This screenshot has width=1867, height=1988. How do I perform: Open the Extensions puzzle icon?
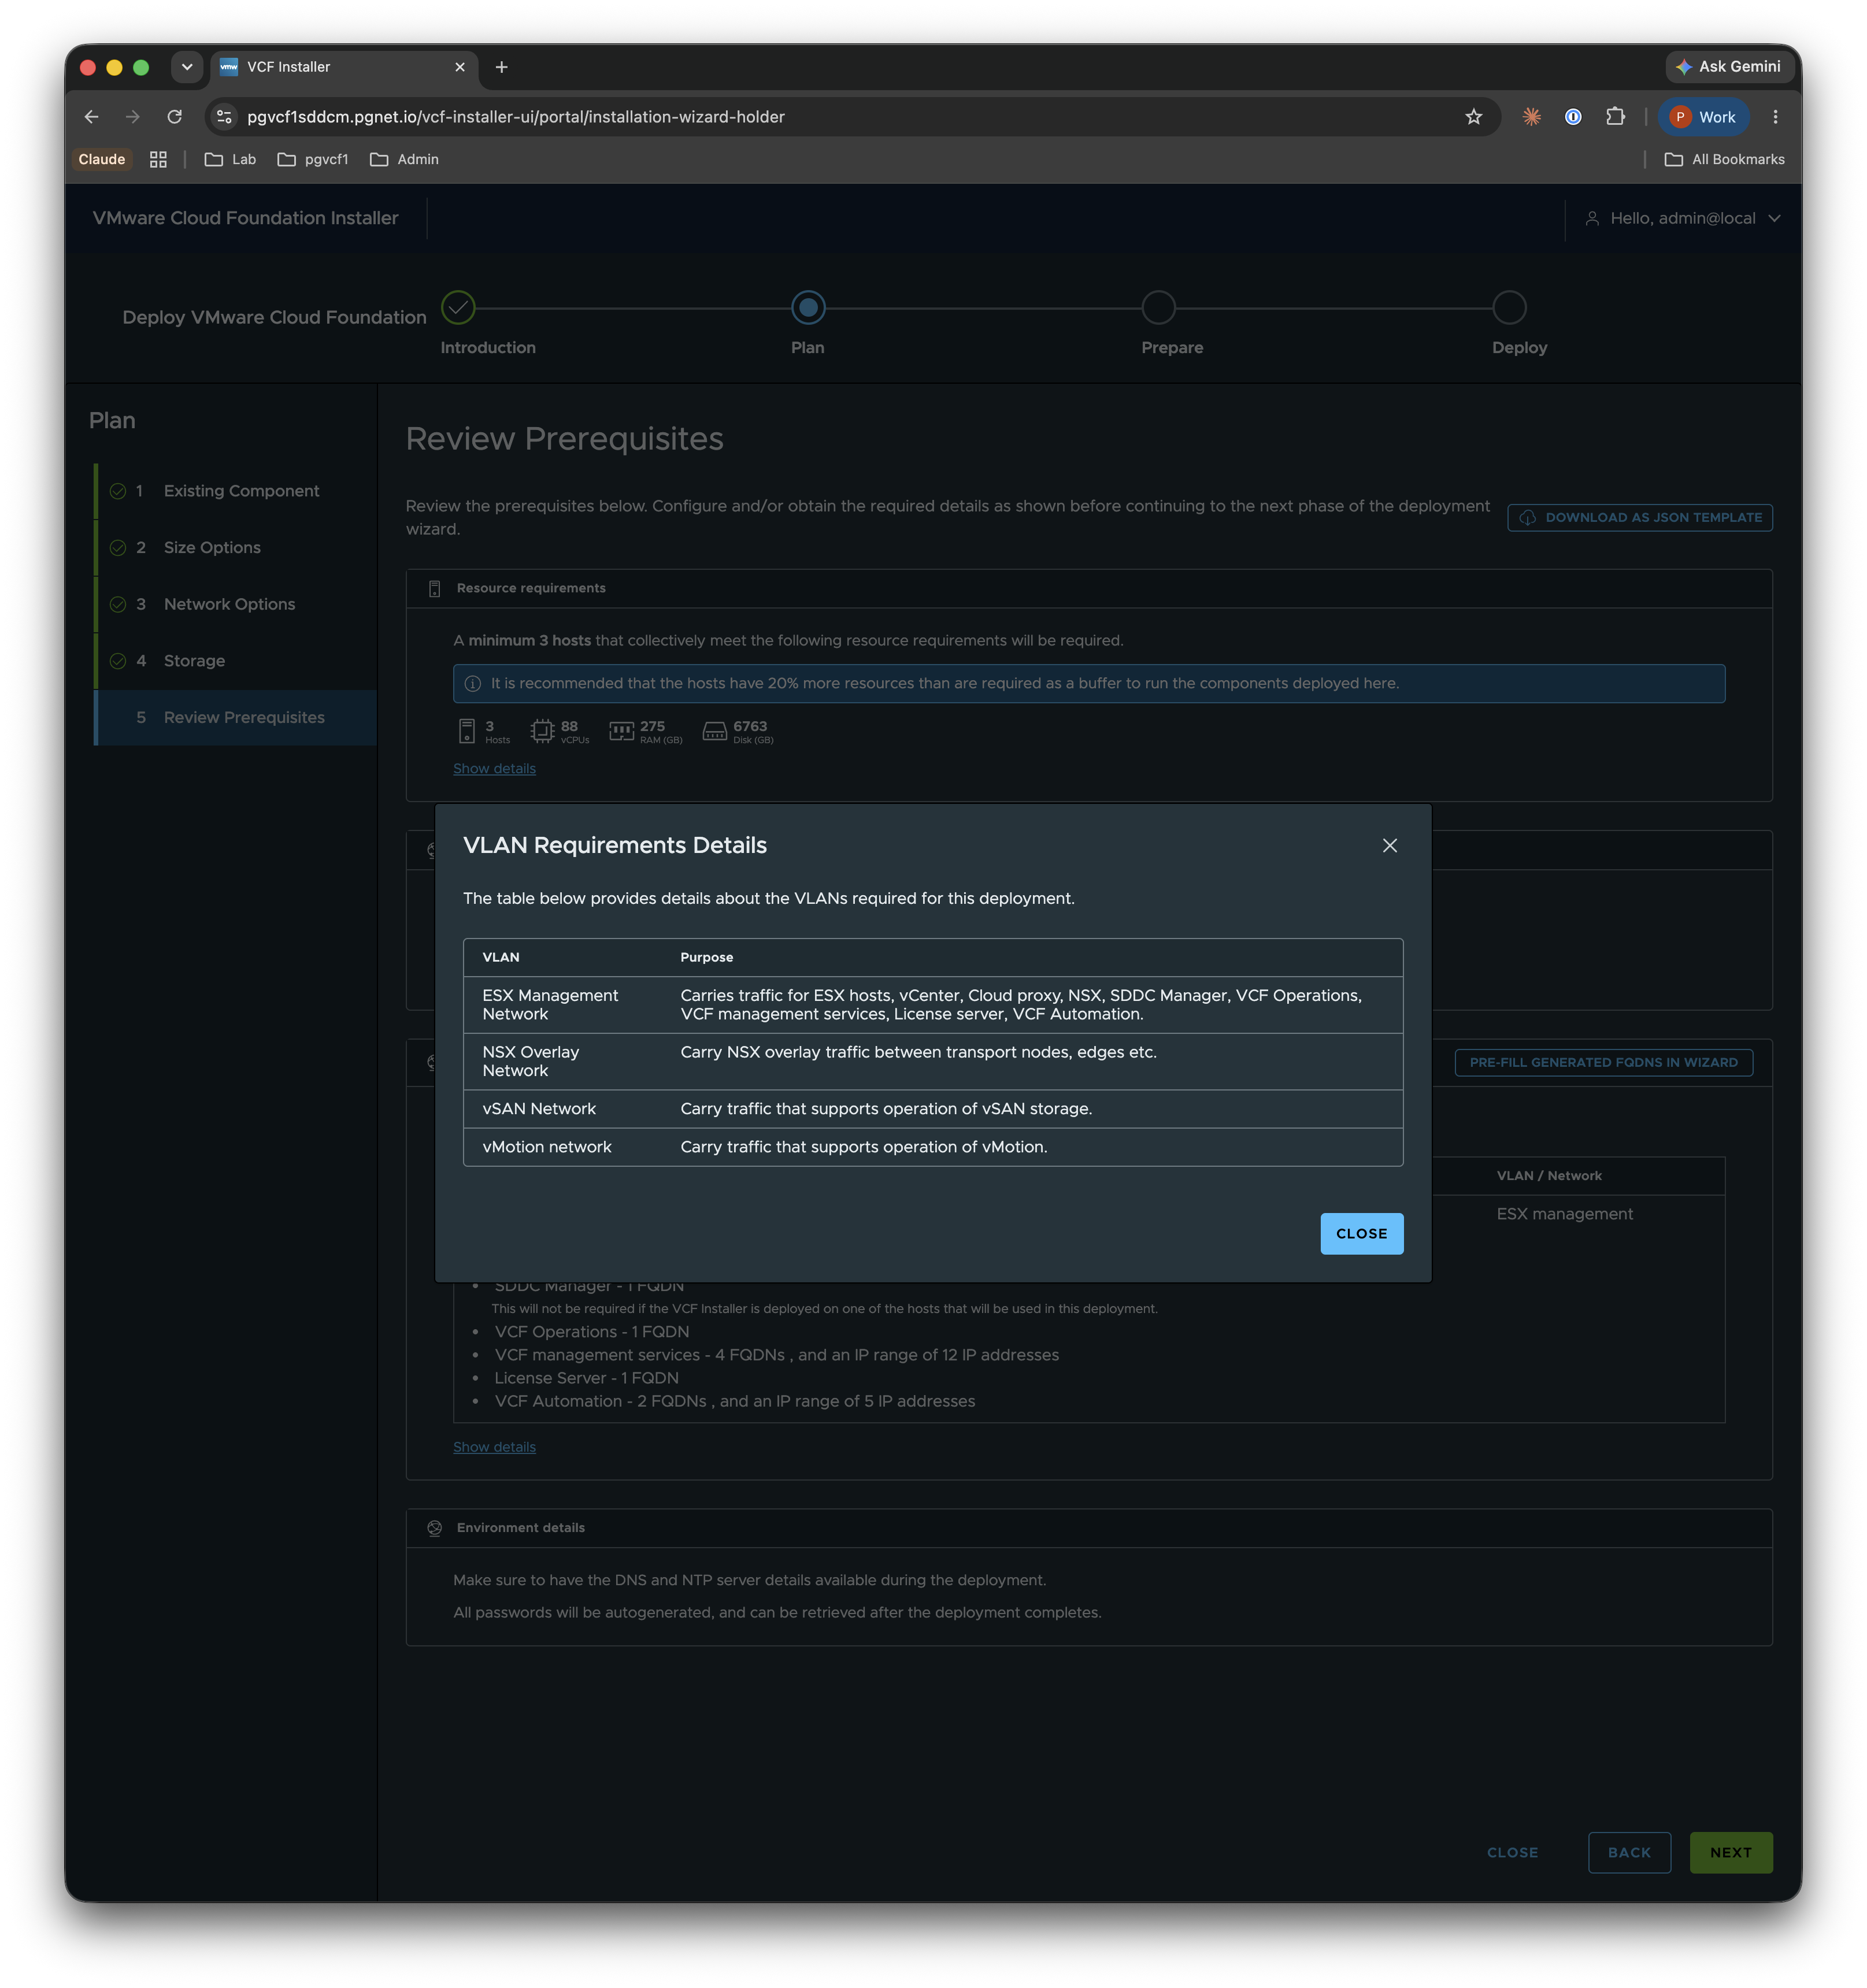pos(1615,117)
